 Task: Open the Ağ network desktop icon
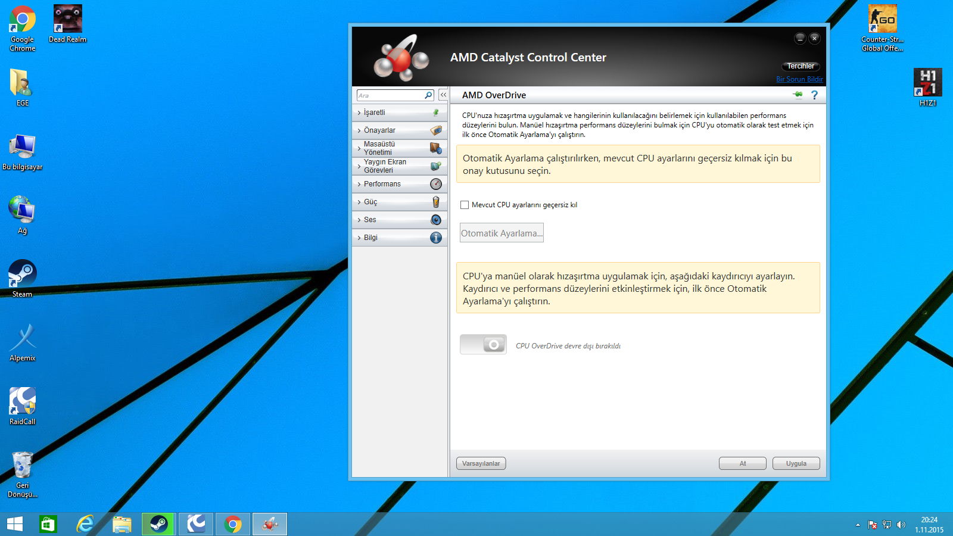click(23, 215)
